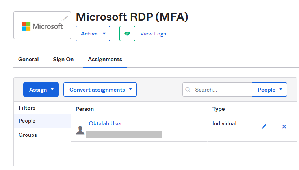
Task: Select the Groups filter
Action: [42, 135]
